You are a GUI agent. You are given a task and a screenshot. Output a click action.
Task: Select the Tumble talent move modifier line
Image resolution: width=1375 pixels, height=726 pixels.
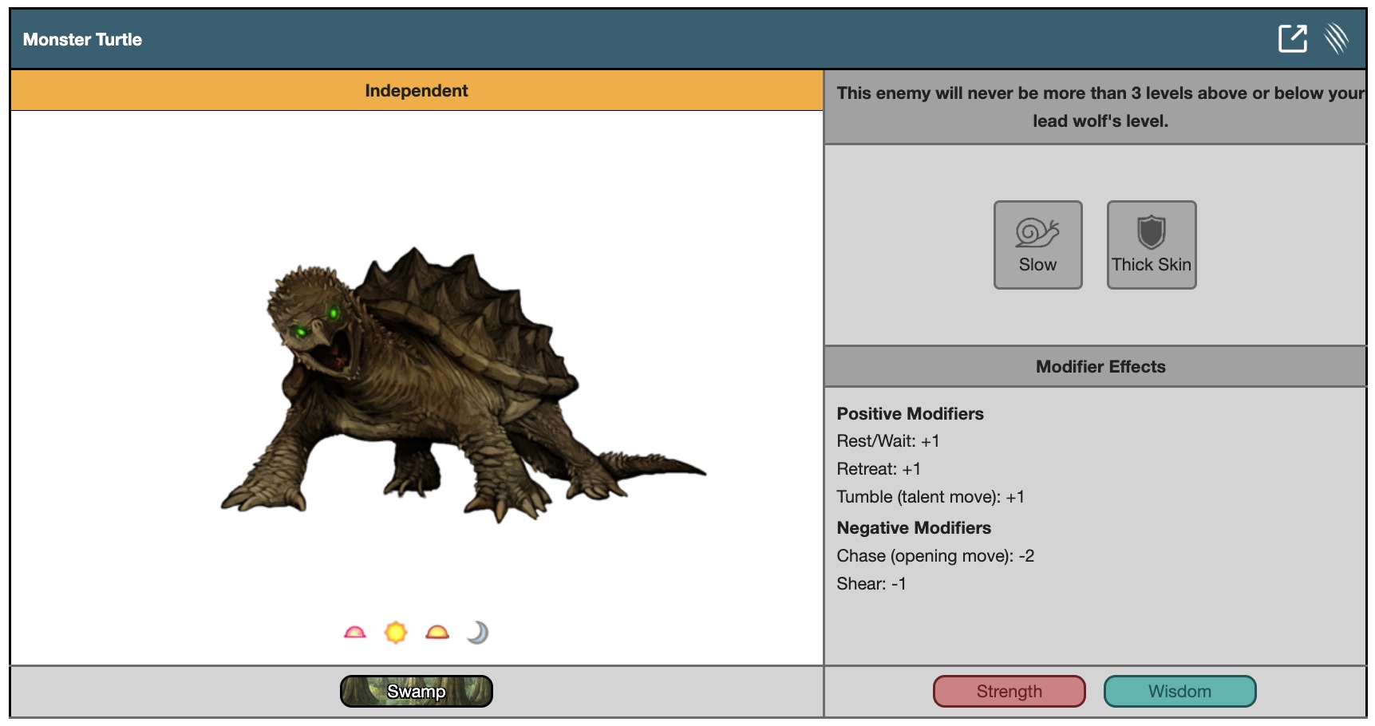(x=930, y=497)
